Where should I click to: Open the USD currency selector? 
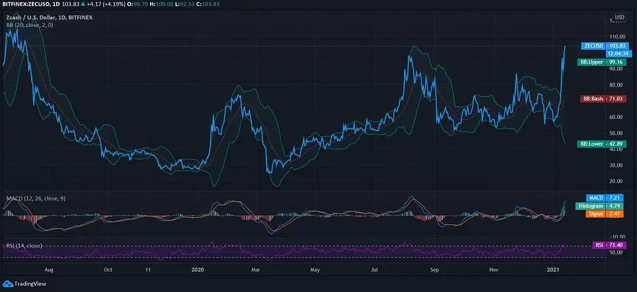pyautogui.click(x=619, y=17)
